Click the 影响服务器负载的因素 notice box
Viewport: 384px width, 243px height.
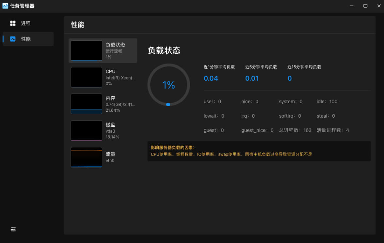[259, 151]
